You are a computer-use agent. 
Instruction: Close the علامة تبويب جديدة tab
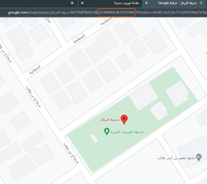point(82,3)
